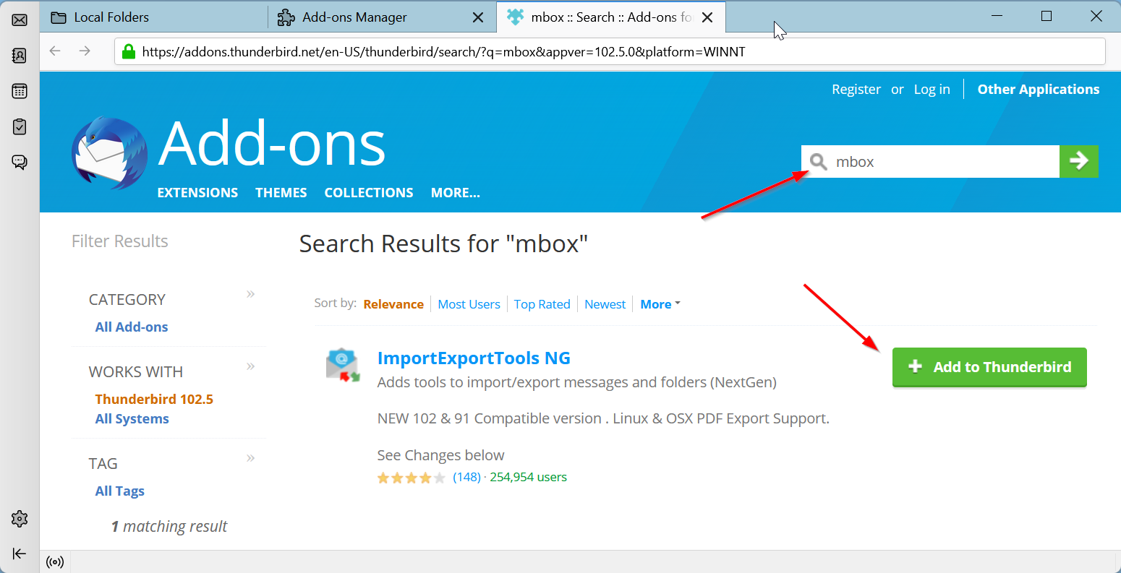Click the 'Sort by:' label
This screenshot has width=1121, height=573.
[x=336, y=303]
